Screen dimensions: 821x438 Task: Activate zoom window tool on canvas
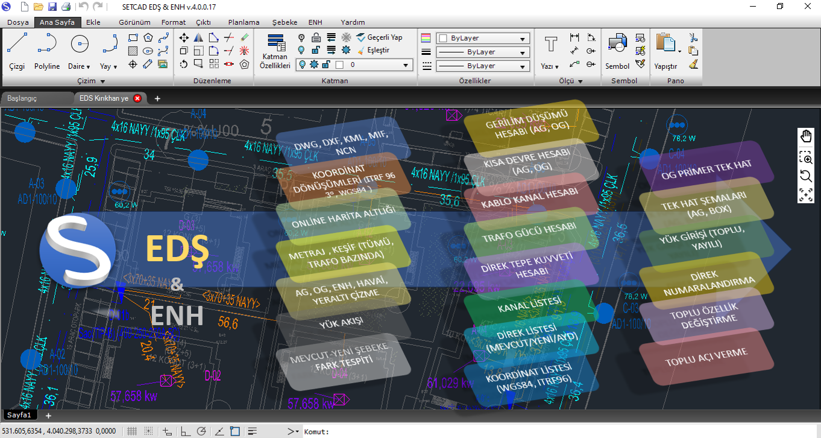tap(806, 157)
